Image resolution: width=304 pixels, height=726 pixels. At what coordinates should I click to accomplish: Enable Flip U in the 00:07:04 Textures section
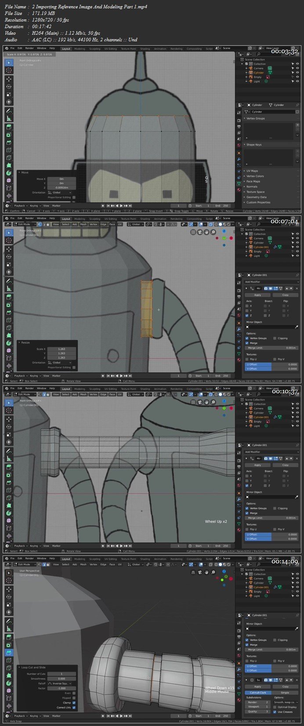[x=247, y=359]
